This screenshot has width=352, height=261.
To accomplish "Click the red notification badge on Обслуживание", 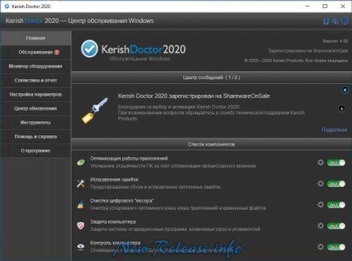I will [x=57, y=52].
